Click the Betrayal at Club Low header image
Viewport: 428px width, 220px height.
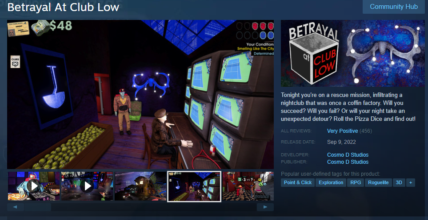[352, 53]
